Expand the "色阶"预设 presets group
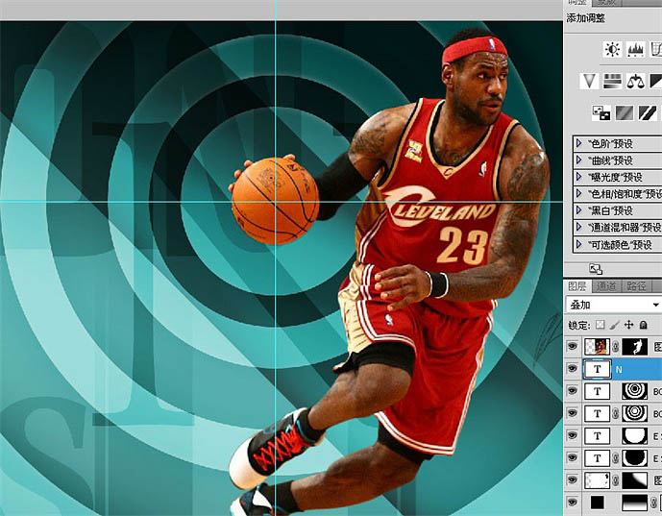This screenshot has height=516, width=662. [578, 143]
